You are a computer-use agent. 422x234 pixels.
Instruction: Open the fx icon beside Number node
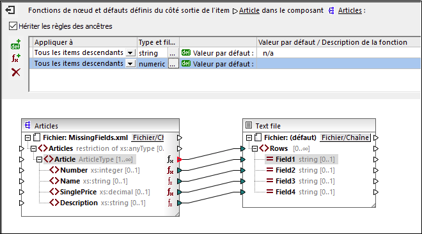(170, 170)
